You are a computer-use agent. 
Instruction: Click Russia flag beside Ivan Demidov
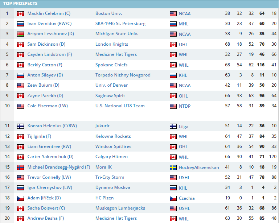20,24
